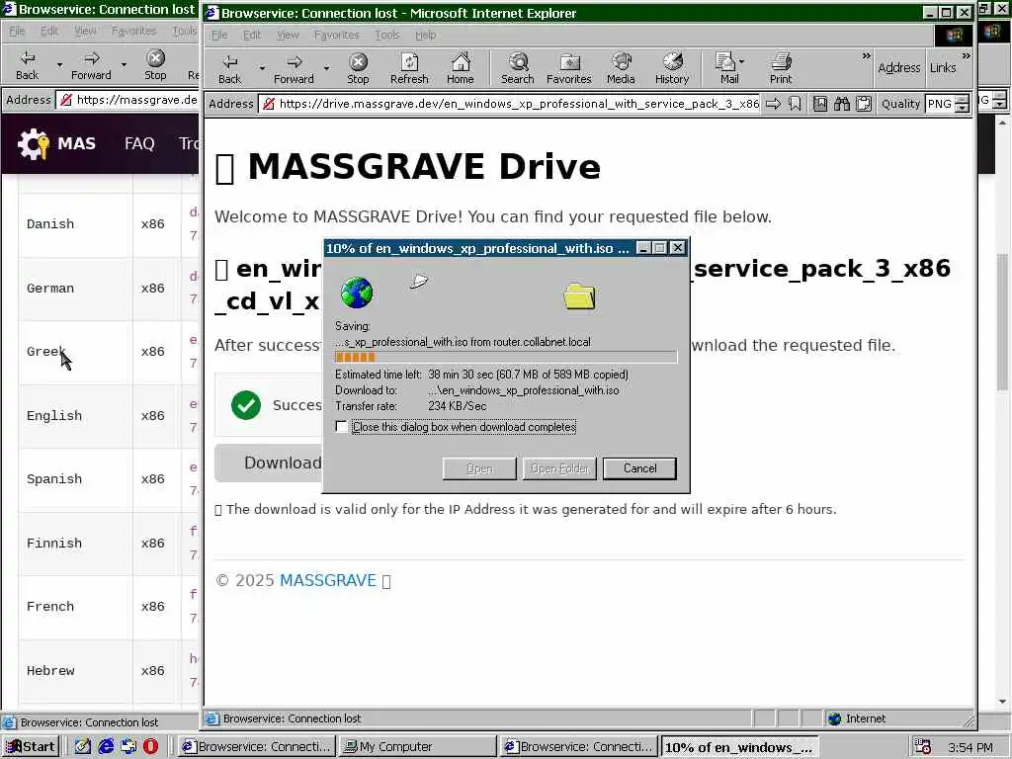
Task: Click the Quality PNG up spinner arrow in the front window
Action: click(962, 100)
